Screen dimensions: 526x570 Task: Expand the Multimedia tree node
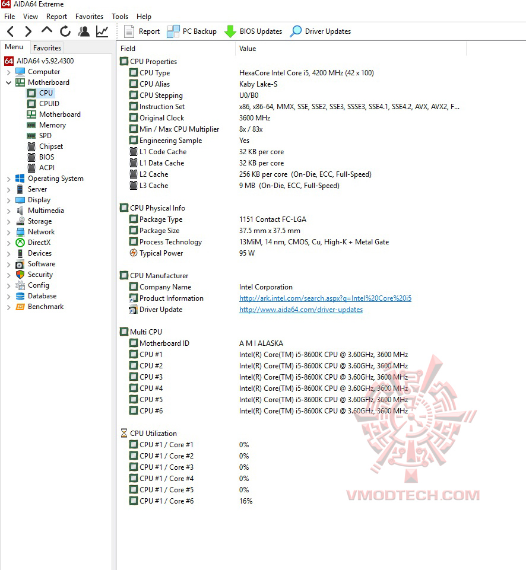tap(9, 211)
